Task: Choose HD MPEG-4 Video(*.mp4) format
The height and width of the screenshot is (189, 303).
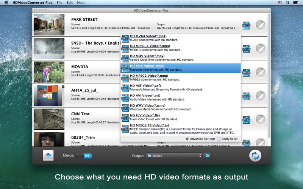Action: (181, 48)
